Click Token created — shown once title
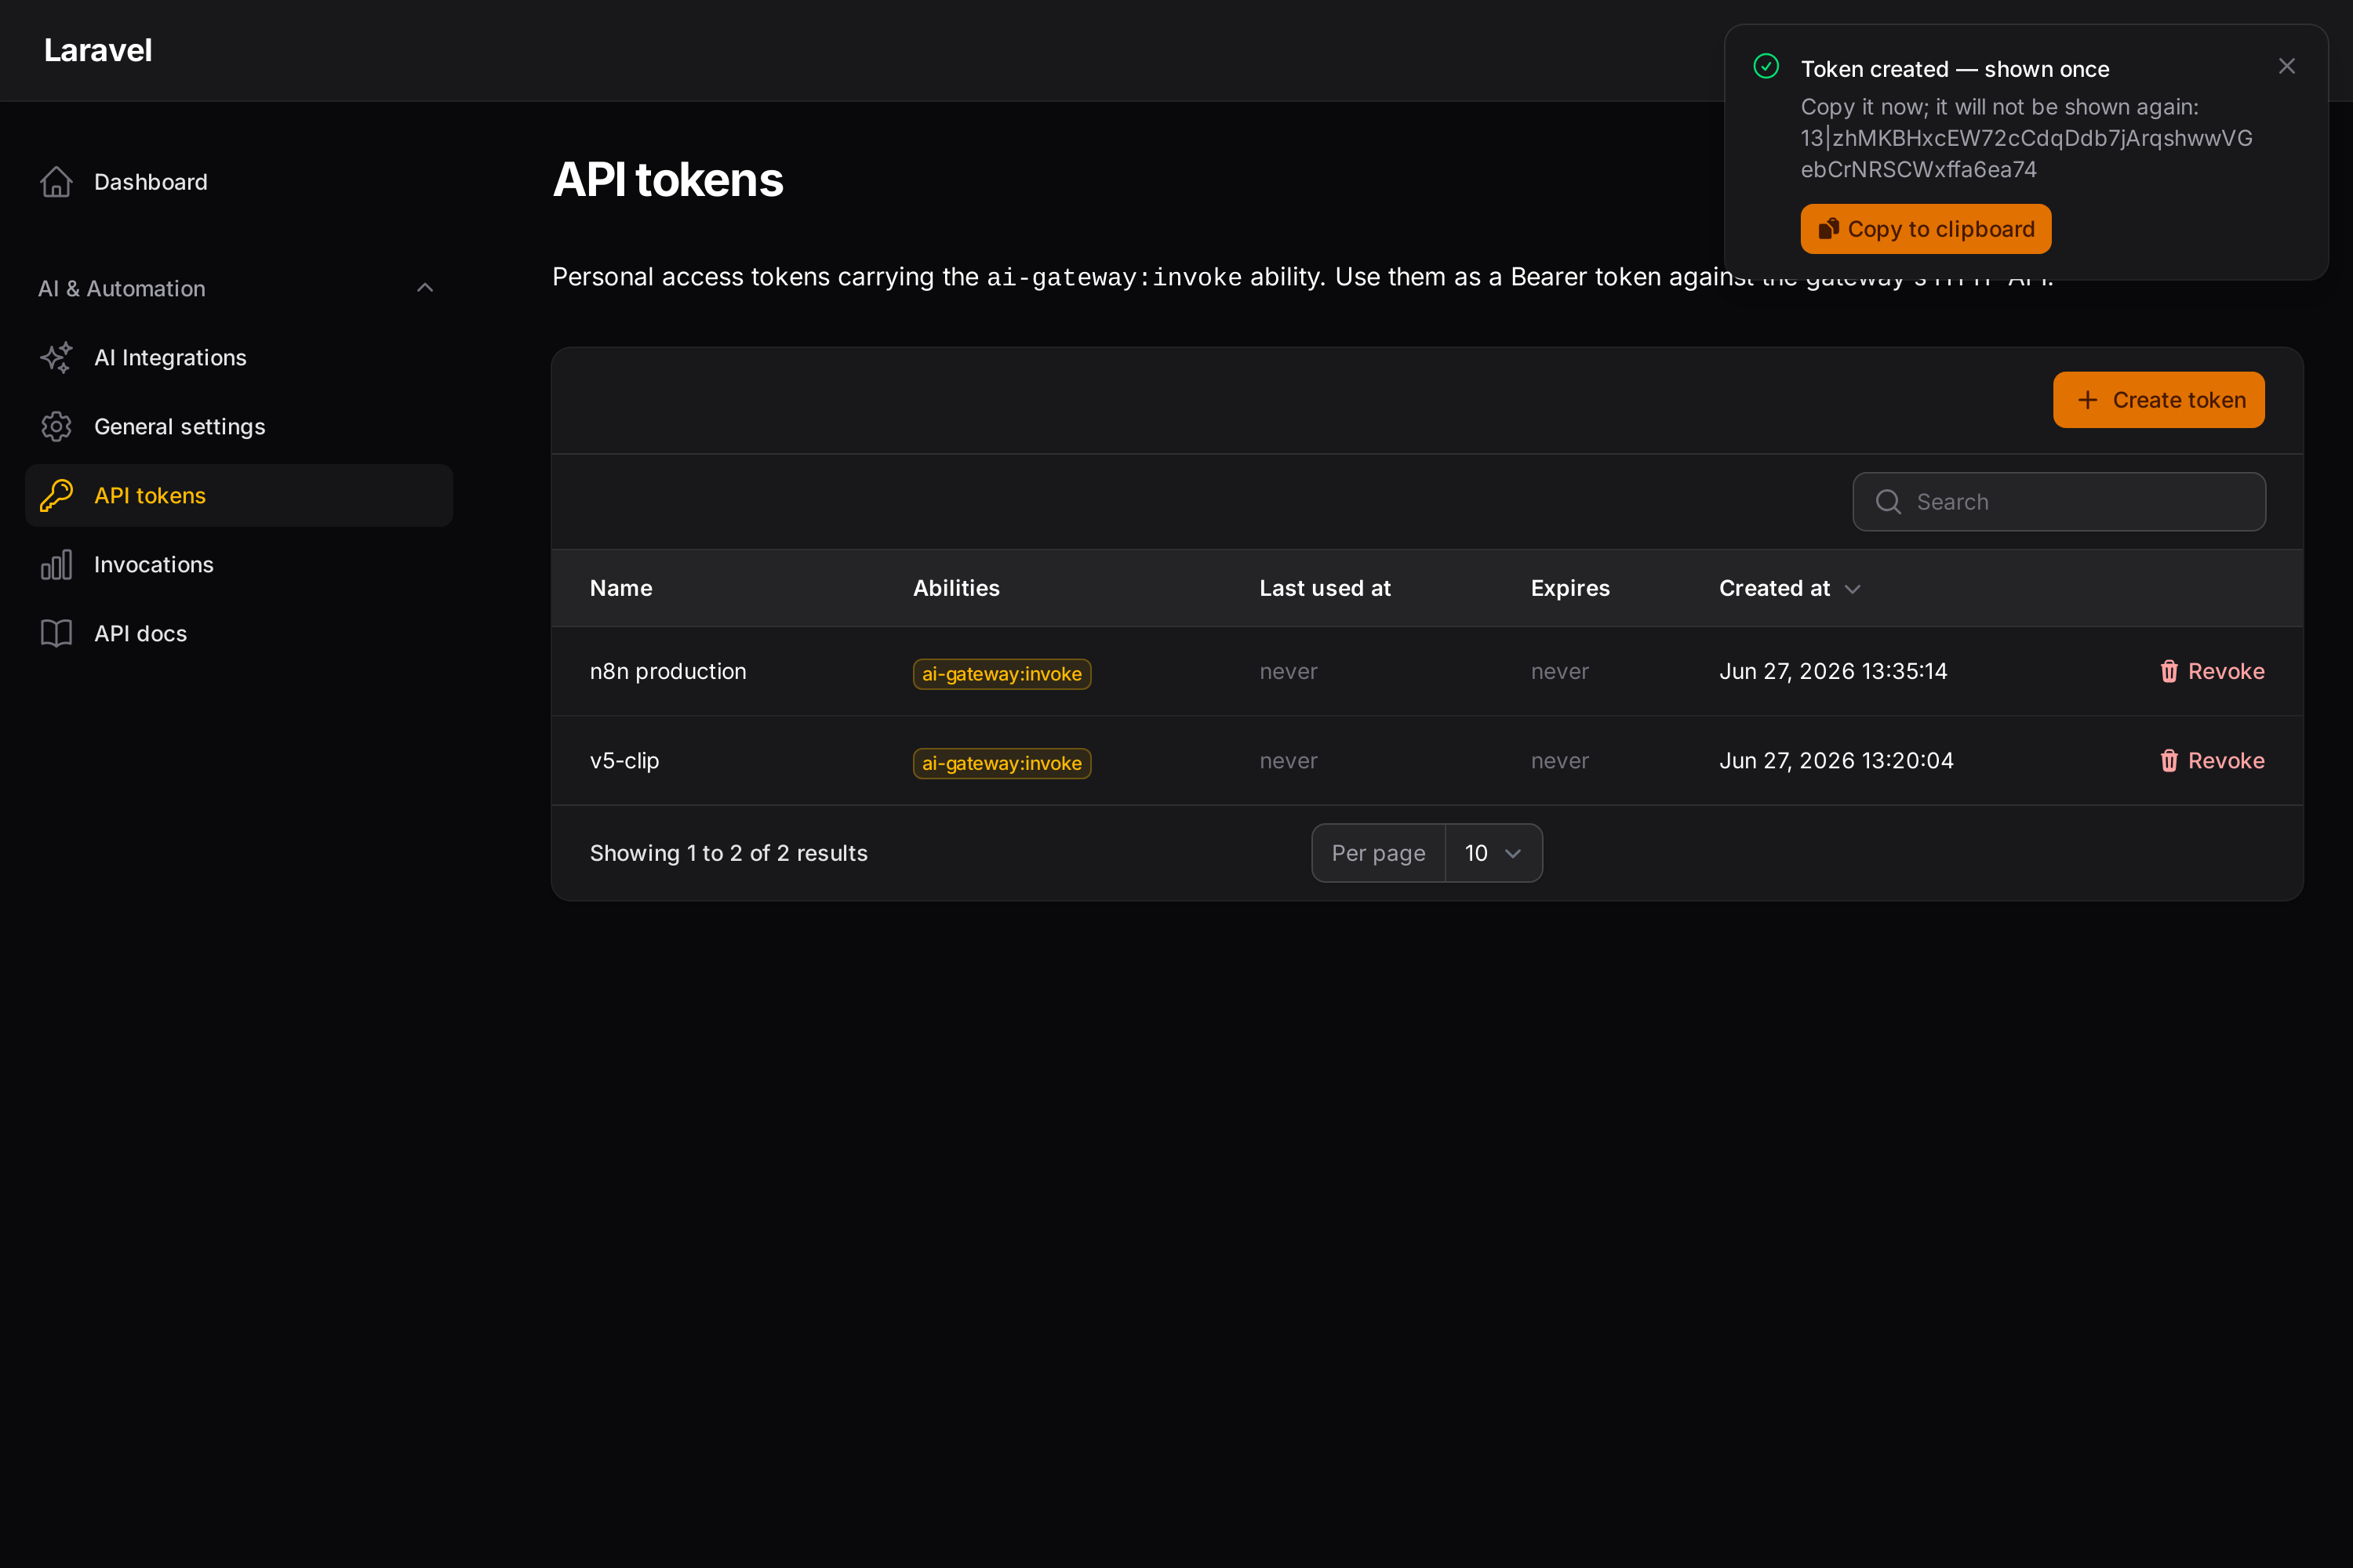Screen dimensions: 2353x1568 (x=1955, y=69)
